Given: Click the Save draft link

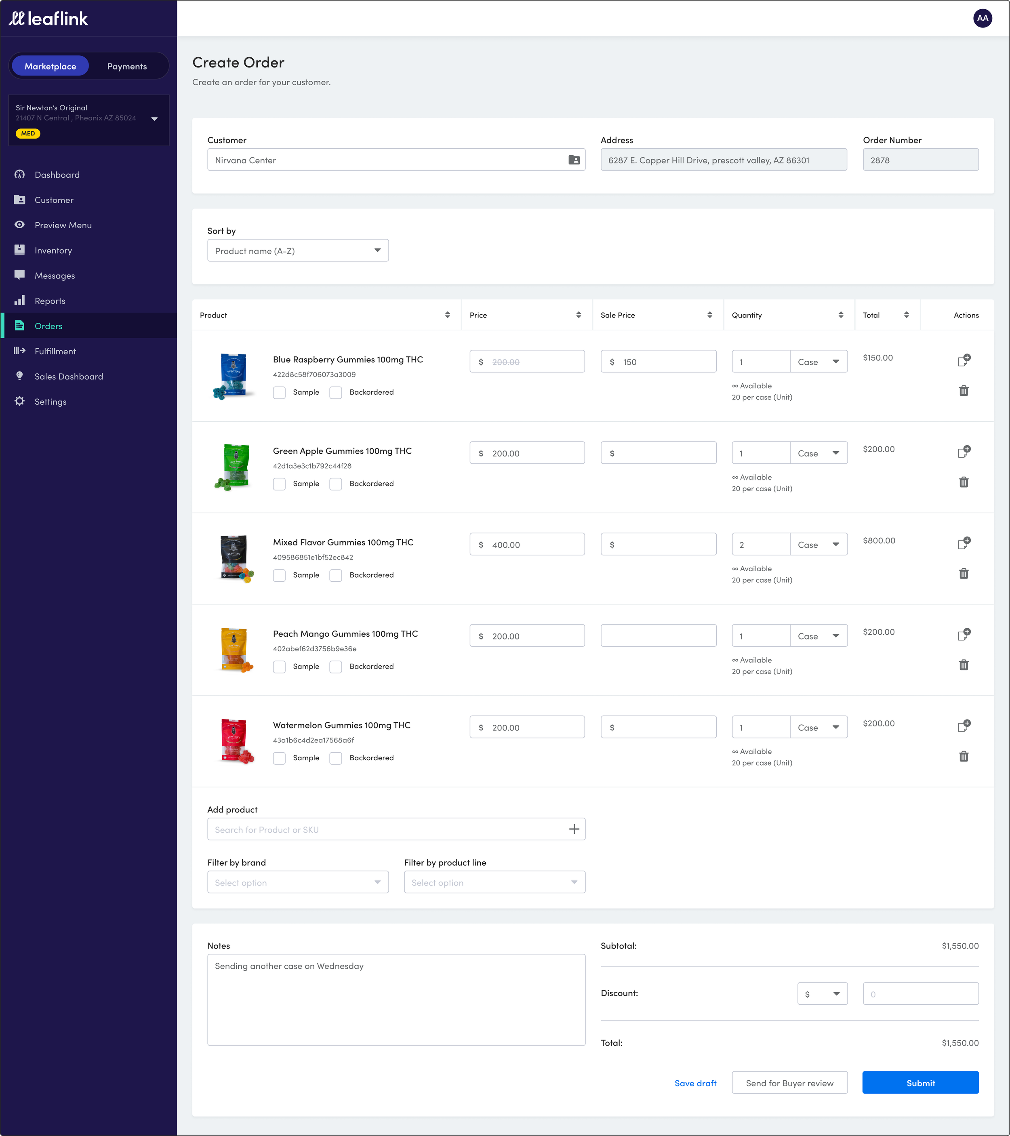Looking at the screenshot, I should click(x=695, y=1083).
